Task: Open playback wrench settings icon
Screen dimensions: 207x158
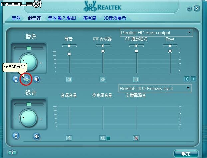Action: (16, 79)
